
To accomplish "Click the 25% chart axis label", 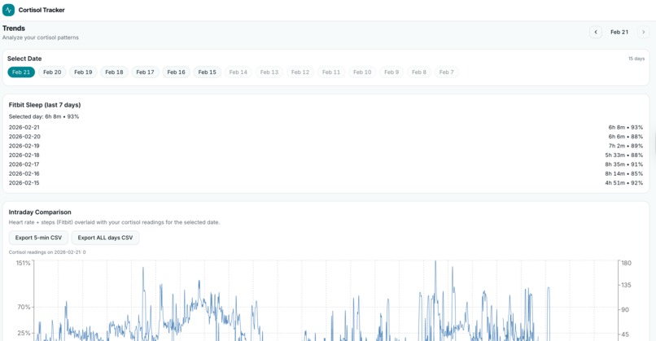I will [x=24, y=334].
